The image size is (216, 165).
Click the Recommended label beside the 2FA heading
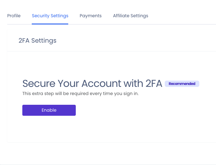182,84
